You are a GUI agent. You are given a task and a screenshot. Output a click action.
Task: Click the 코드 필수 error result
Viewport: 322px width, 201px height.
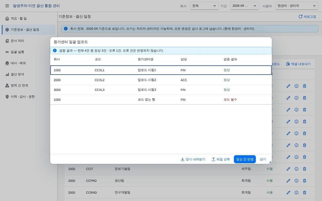230,100
